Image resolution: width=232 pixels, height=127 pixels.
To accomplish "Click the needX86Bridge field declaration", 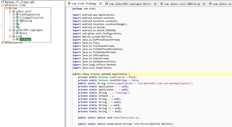I will [109, 80].
